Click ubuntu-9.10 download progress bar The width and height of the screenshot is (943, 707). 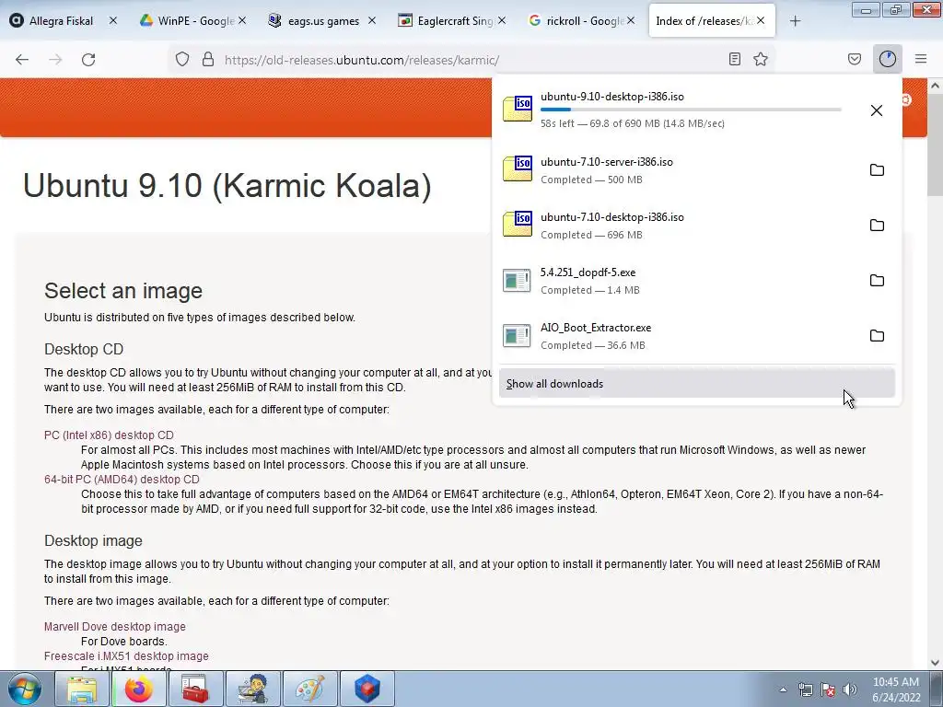(x=691, y=110)
